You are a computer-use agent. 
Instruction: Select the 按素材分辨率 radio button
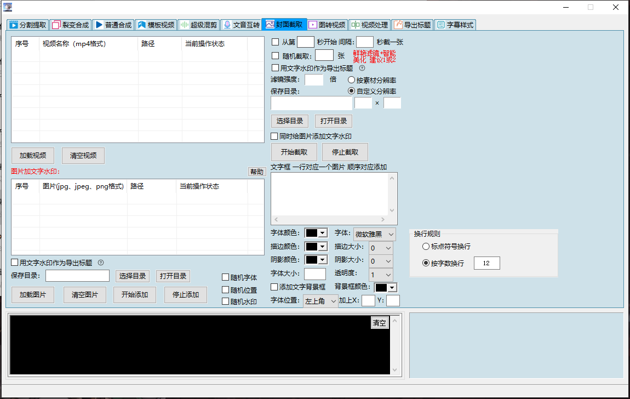click(x=352, y=80)
